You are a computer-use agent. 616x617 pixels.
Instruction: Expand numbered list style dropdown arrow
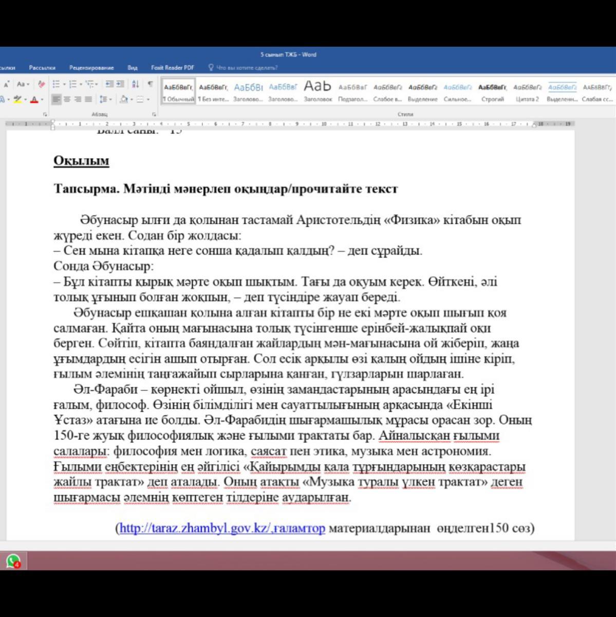coord(81,84)
